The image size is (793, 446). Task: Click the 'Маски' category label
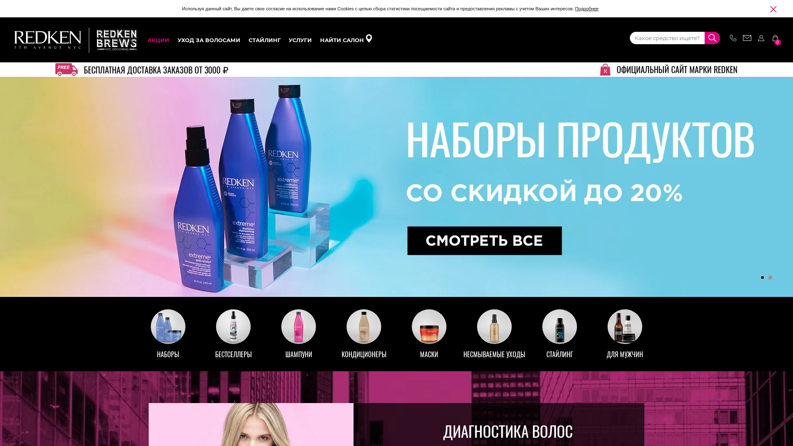[429, 354]
